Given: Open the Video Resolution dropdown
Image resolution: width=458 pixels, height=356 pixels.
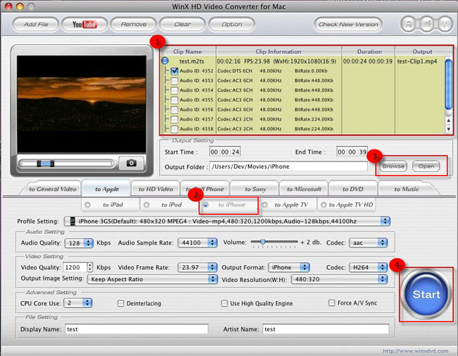Looking at the screenshot, I should 340,279.
